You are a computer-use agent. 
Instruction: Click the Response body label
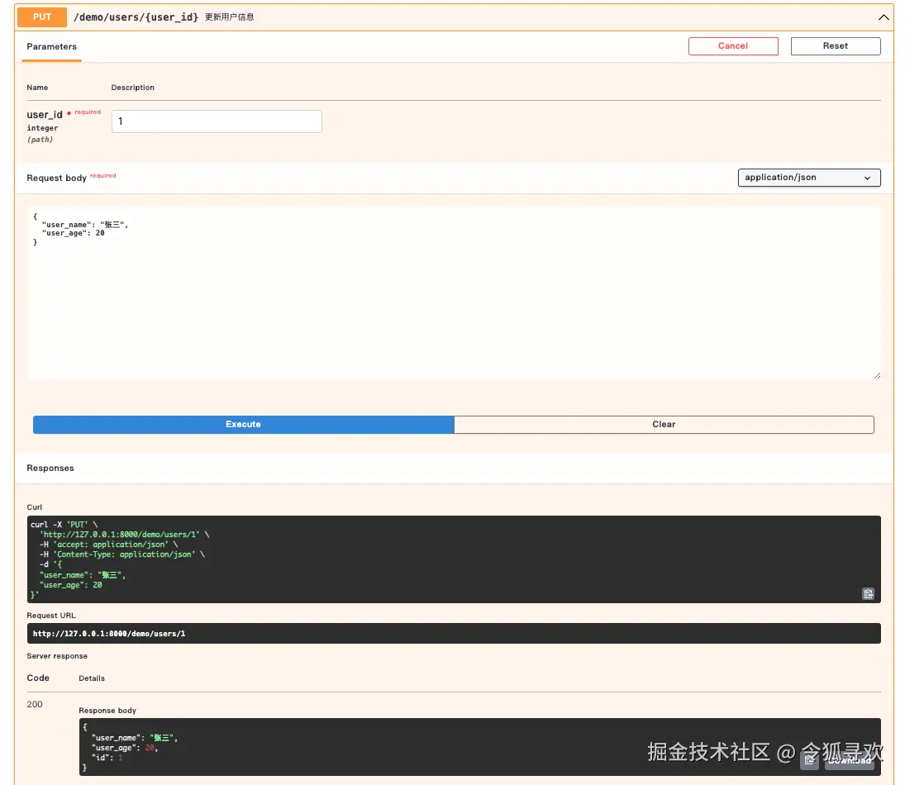tap(107, 711)
